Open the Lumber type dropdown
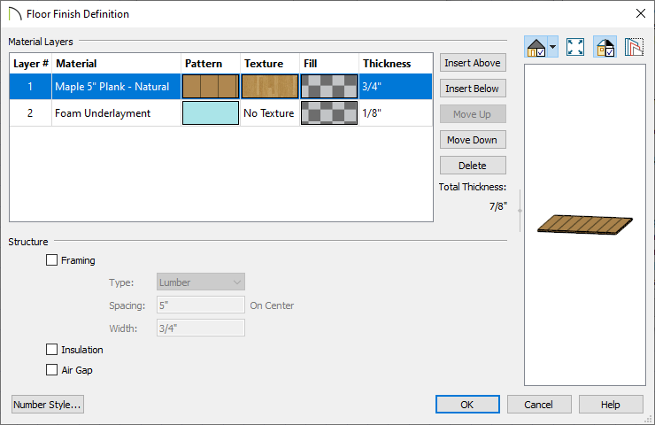Image resolution: width=655 pixels, height=425 pixels. tap(201, 282)
